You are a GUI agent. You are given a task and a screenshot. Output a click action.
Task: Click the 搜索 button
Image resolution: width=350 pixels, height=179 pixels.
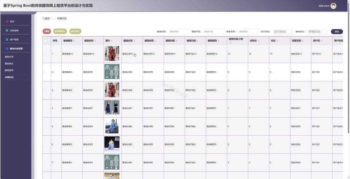pos(337,32)
